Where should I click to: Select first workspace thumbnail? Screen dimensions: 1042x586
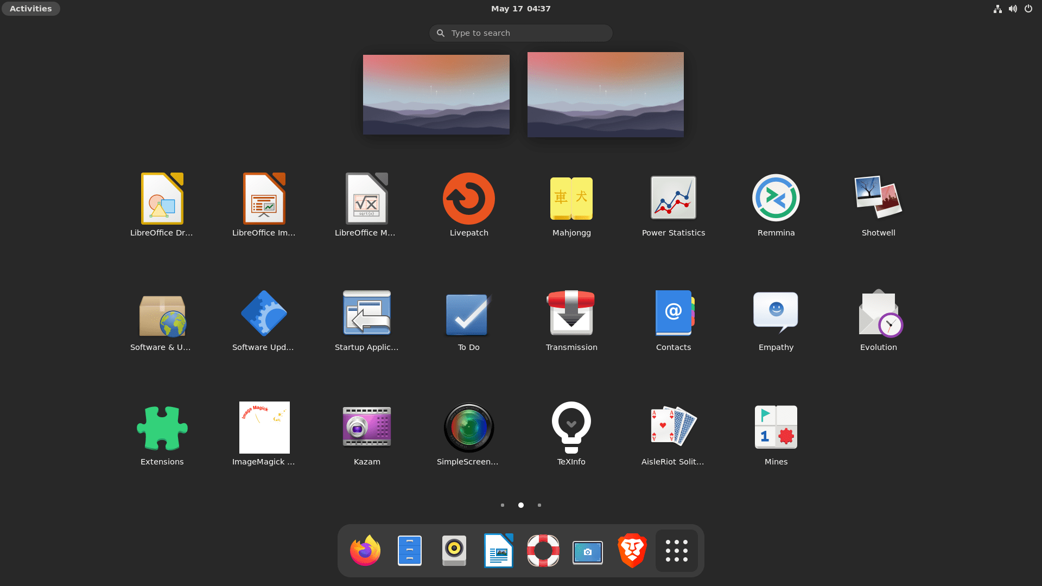coord(436,94)
